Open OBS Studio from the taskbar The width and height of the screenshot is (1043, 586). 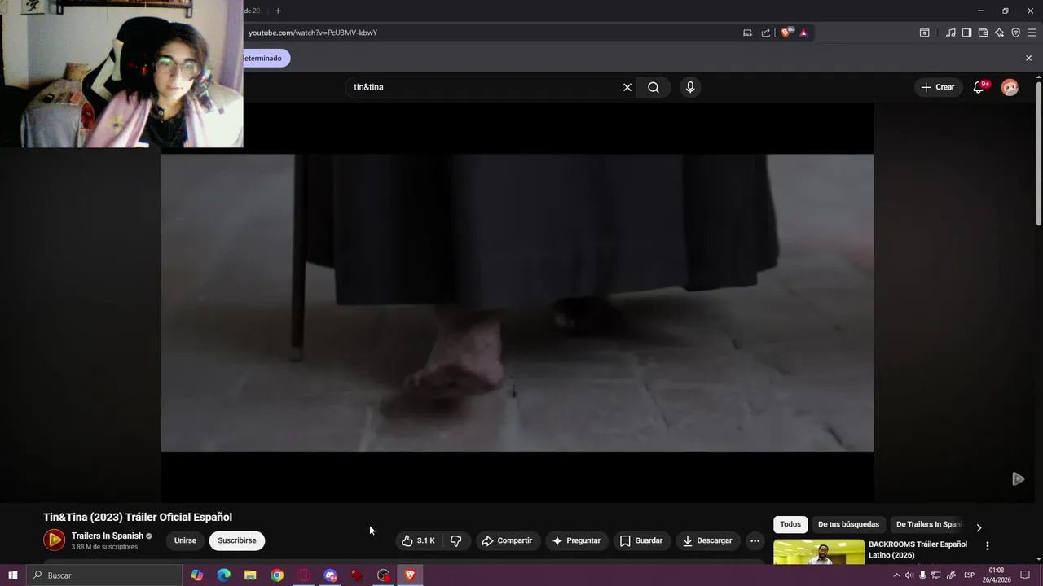(x=384, y=575)
